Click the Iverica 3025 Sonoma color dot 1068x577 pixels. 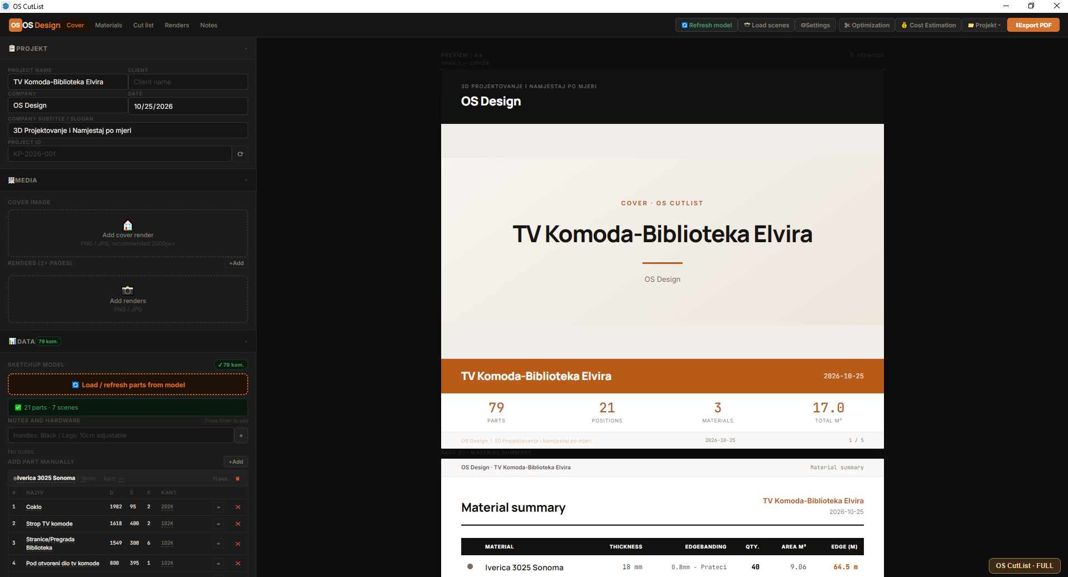pos(15,479)
